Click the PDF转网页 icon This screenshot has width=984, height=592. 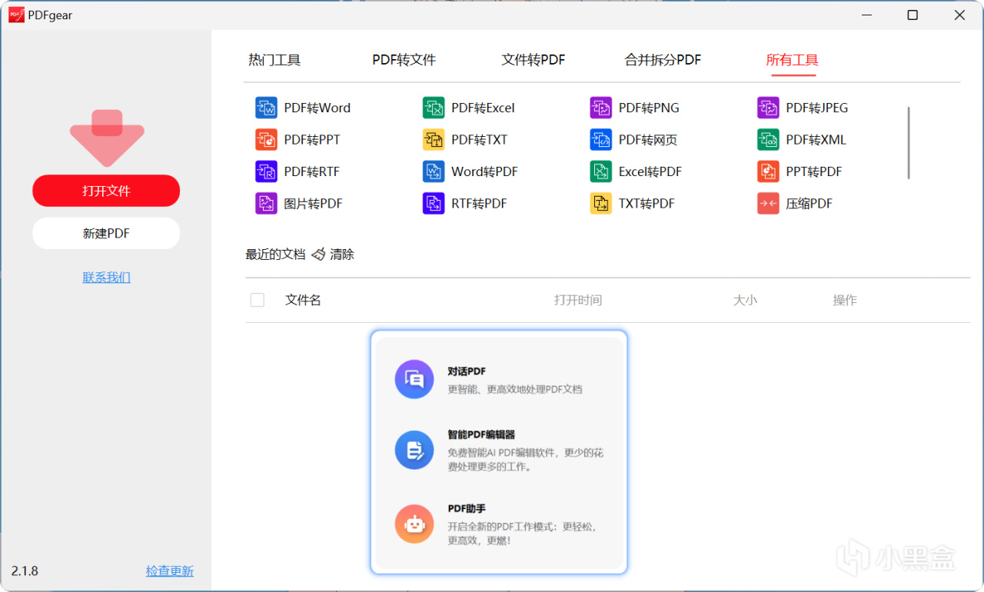[600, 139]
